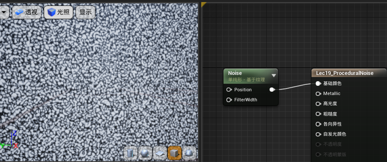This screenshot has height=162, width=387.
Task: Click the 高光度 specular pin
Action: tap(318, 104)
